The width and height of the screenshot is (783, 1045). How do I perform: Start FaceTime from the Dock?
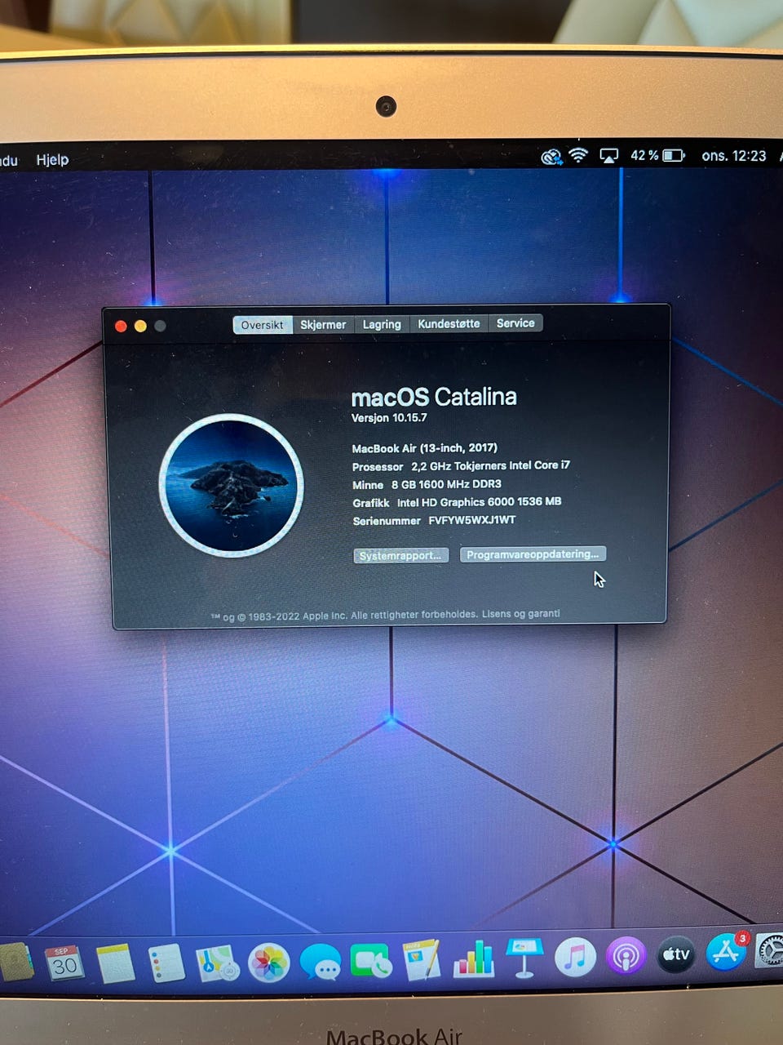[371, 962]
